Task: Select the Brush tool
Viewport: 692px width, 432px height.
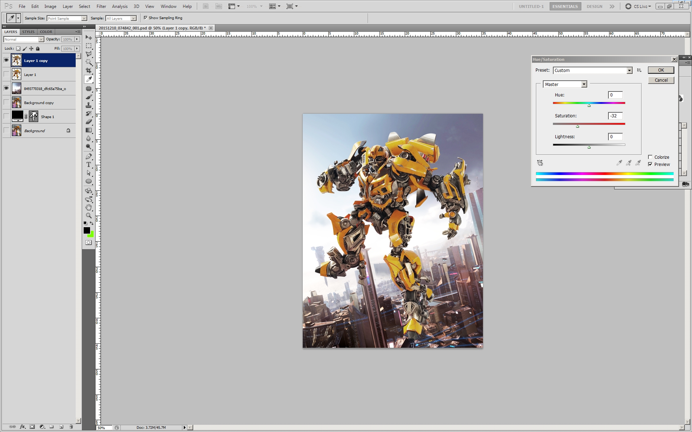Action: [x=89, y=97]
